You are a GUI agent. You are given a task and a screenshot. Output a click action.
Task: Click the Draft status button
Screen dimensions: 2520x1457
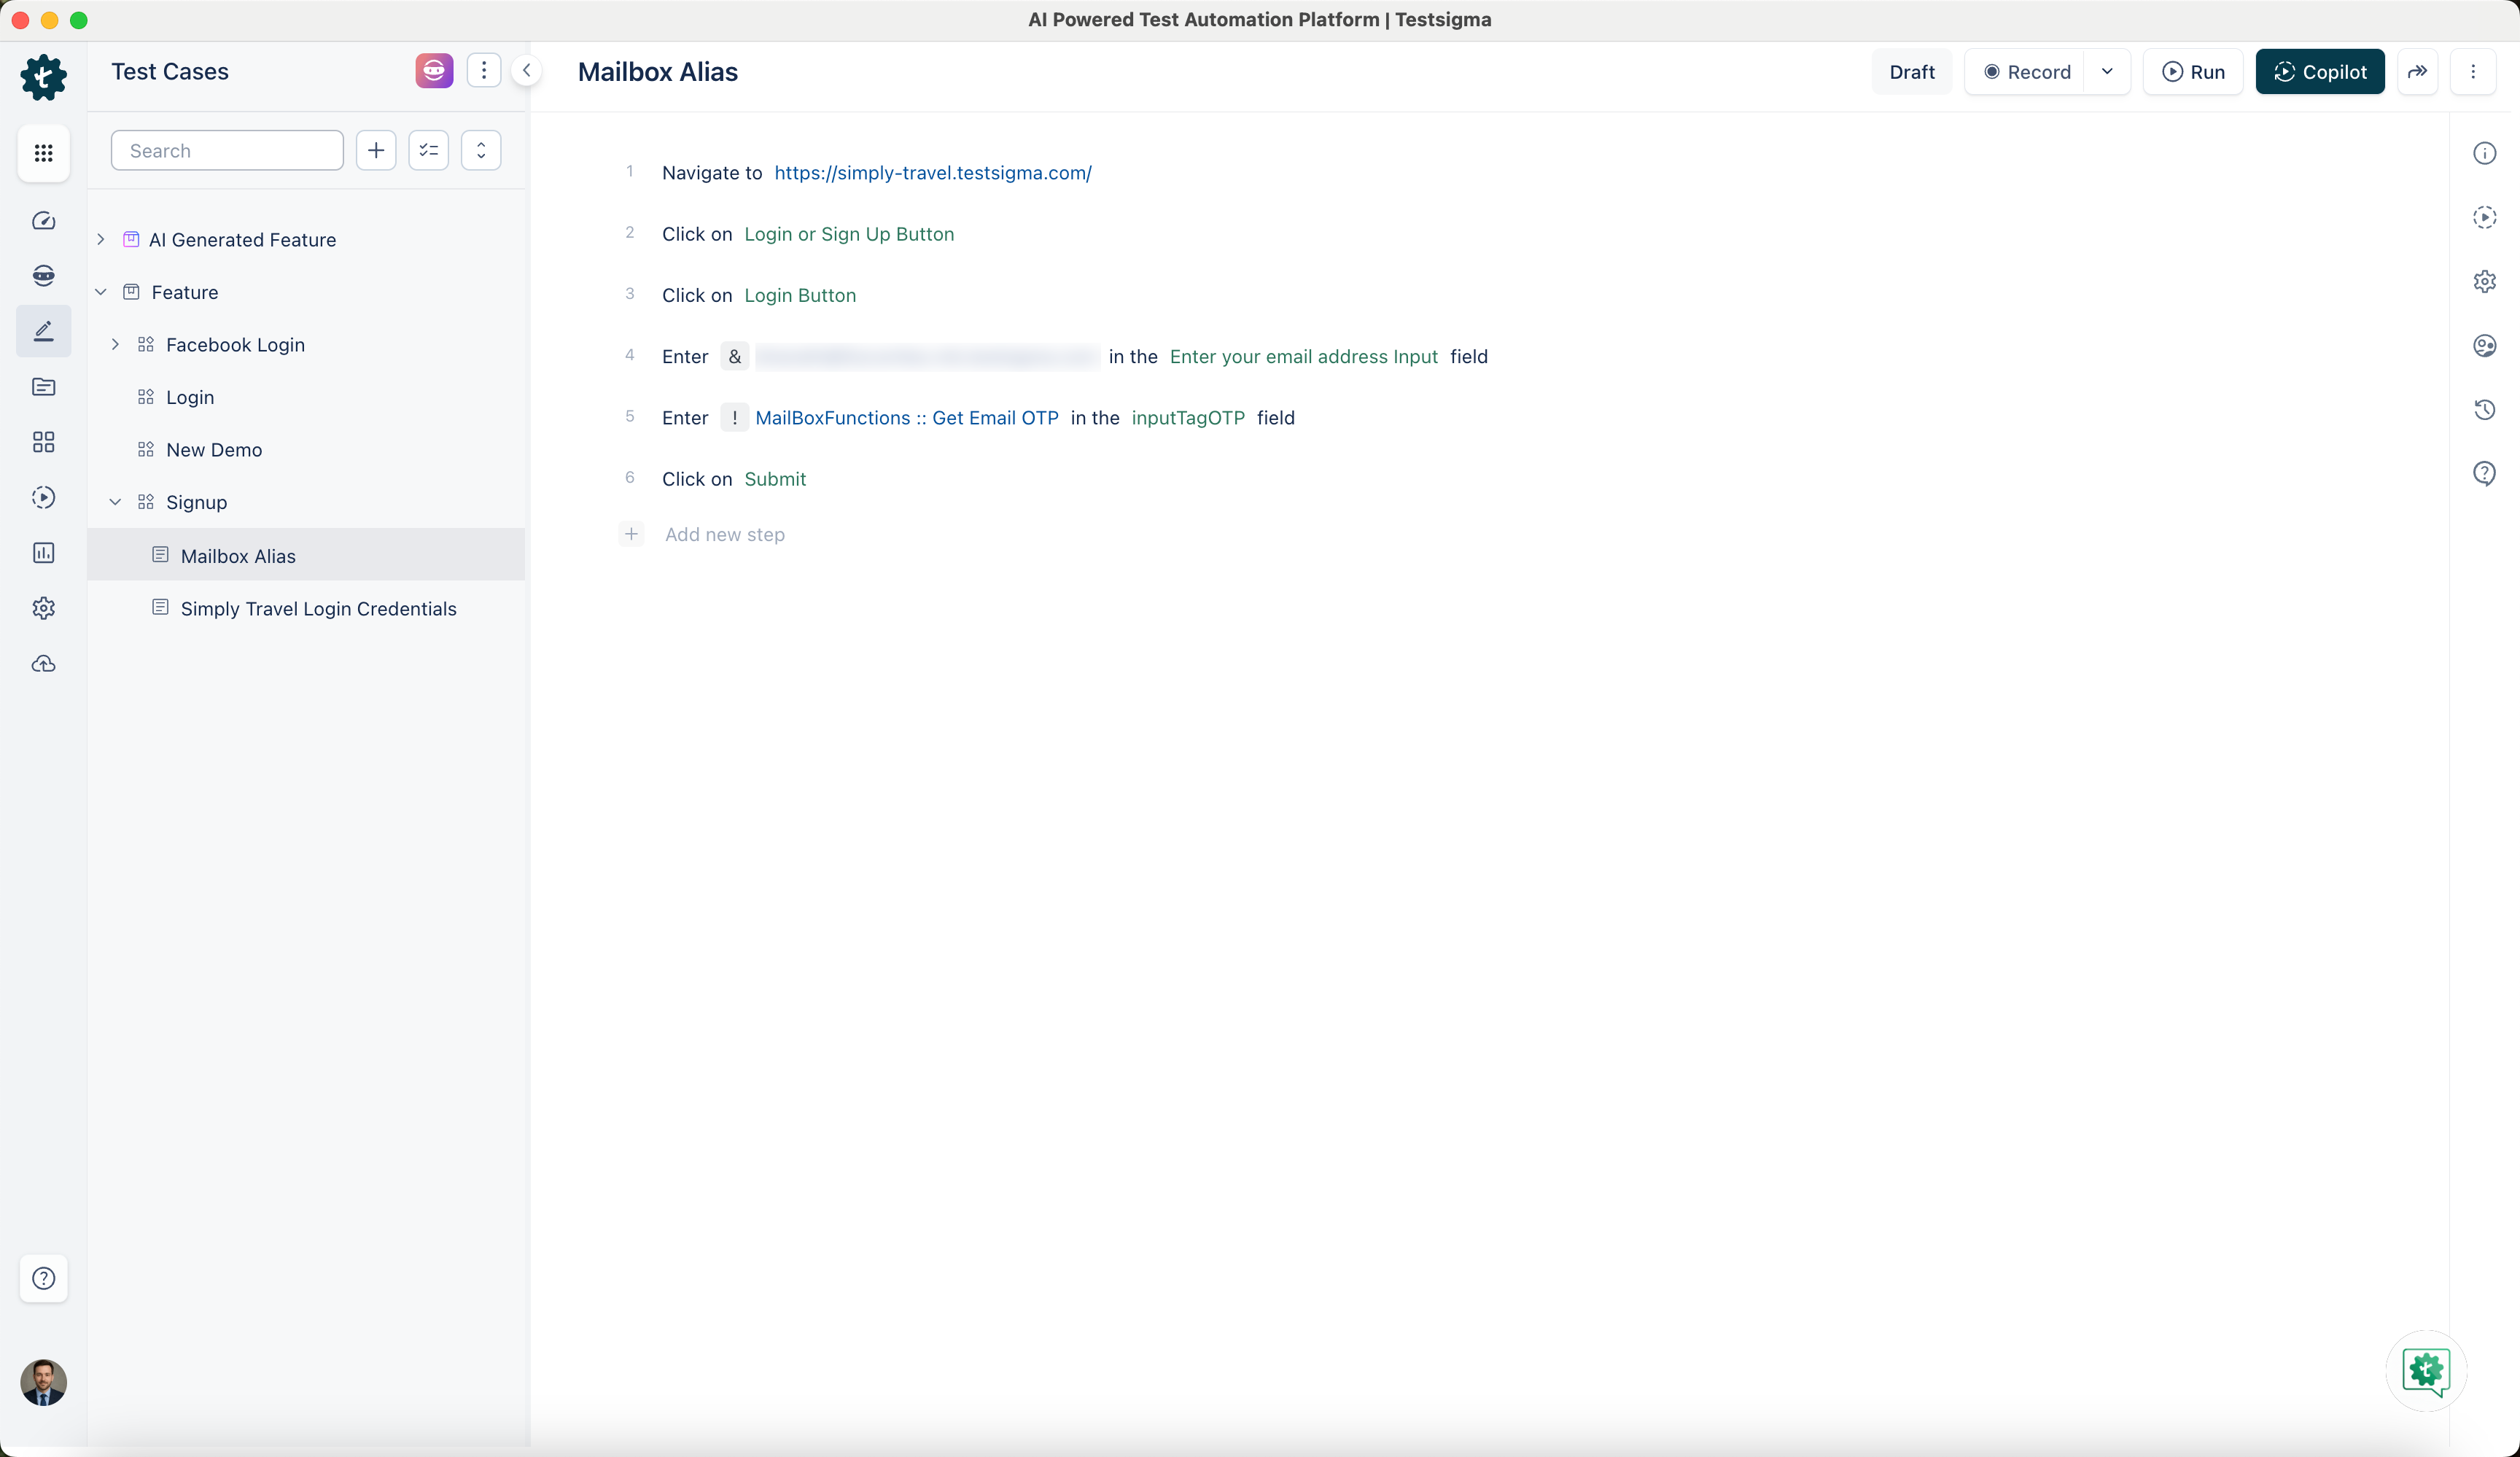pyautogui.click(x=1911, y=72)
